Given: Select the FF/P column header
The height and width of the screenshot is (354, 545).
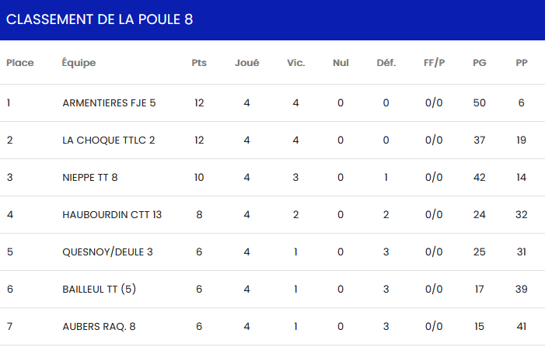Looking at the screenshot, I should [434, 63].
